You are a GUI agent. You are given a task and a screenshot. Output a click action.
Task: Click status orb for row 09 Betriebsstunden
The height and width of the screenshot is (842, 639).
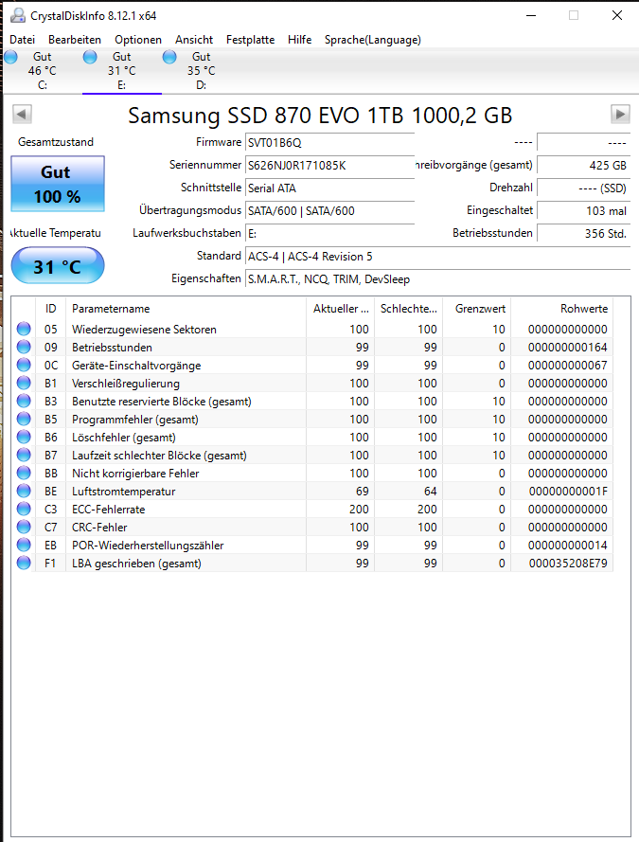tap(24, 347)
